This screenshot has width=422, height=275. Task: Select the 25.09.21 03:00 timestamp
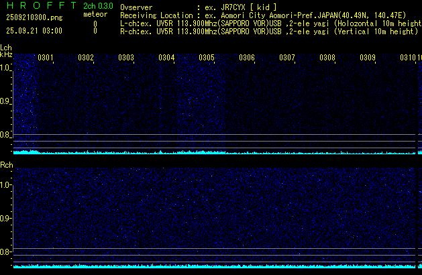[x=34, y=31]
